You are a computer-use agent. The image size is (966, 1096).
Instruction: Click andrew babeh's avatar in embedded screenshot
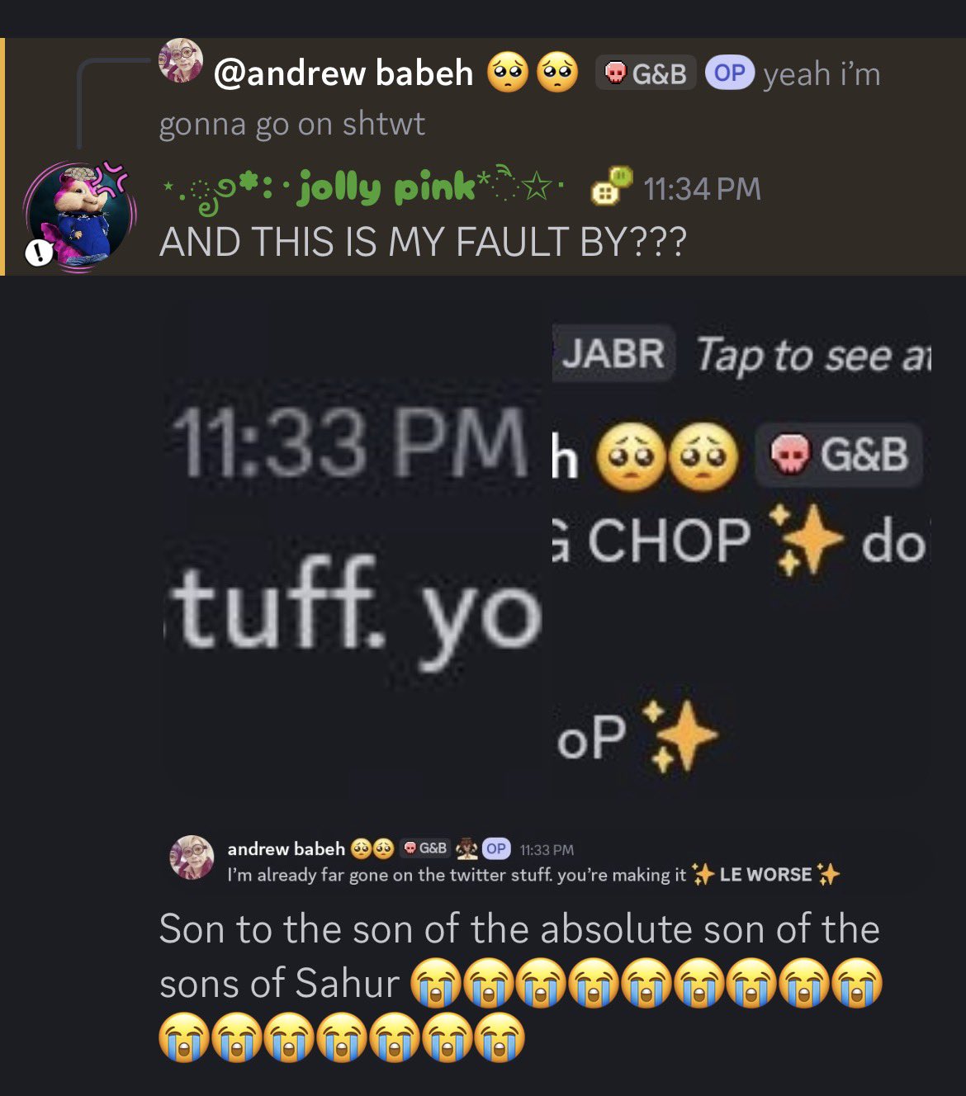click(x=192, y=856)
